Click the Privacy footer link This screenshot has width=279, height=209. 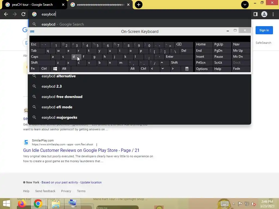[x=66, y=191]
